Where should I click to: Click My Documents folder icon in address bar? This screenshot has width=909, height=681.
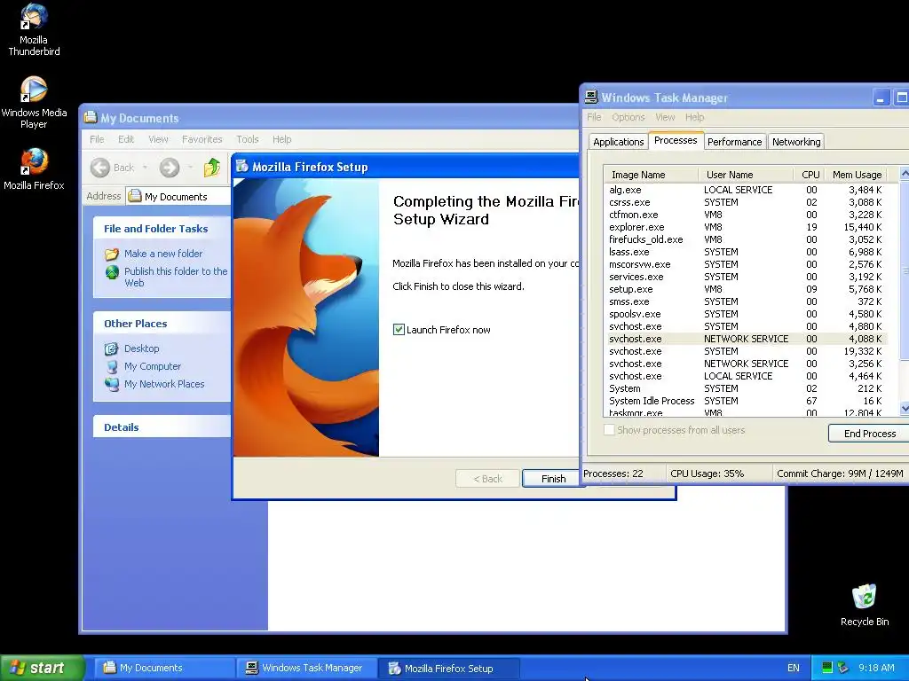click(135, 196)
